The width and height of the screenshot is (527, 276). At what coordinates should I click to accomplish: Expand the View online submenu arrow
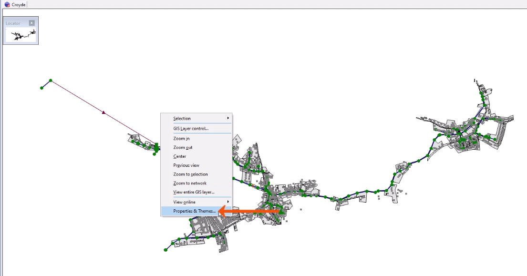[x=228, y=202]
